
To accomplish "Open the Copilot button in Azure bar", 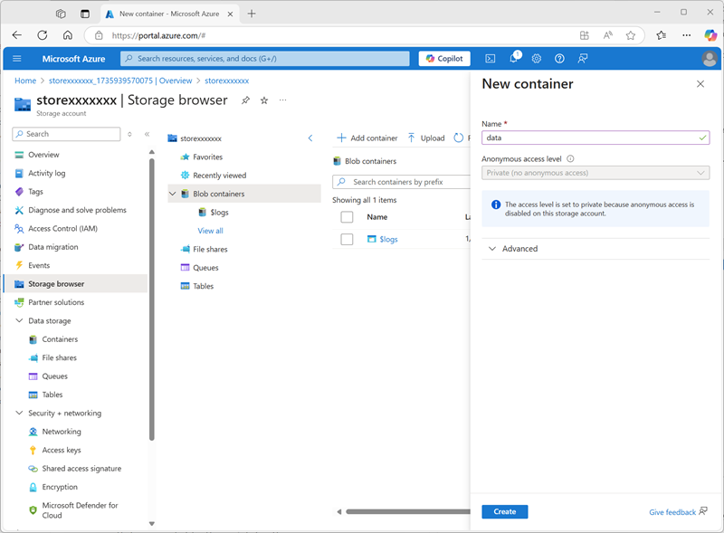I will 444,59.
